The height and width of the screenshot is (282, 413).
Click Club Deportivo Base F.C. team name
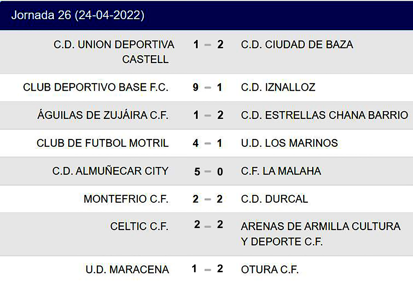96,87
